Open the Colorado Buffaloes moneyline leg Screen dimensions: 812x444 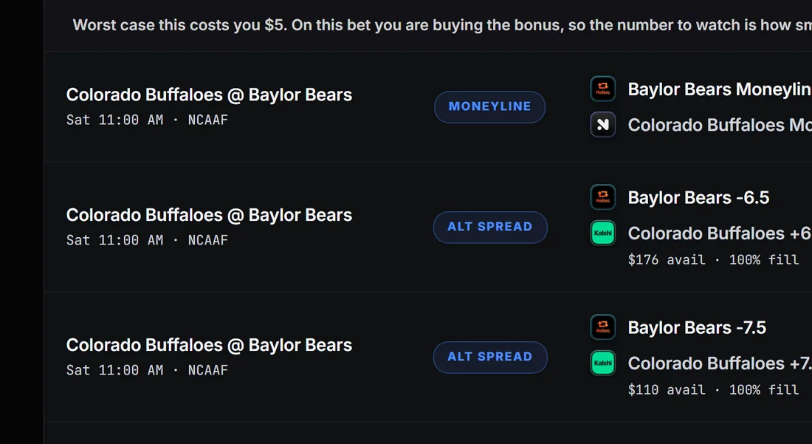(720, 125)
